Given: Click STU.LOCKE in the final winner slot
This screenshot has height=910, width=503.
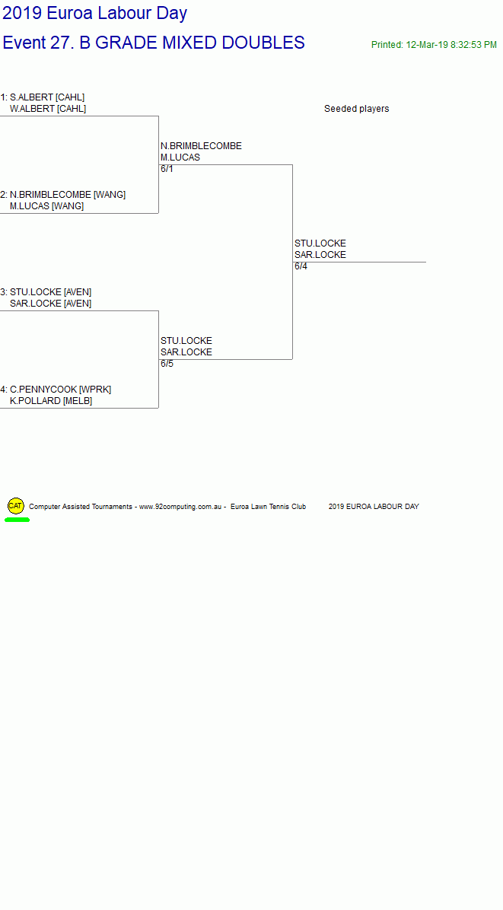Looking at the screenshot, I should [x=320, y=243].
